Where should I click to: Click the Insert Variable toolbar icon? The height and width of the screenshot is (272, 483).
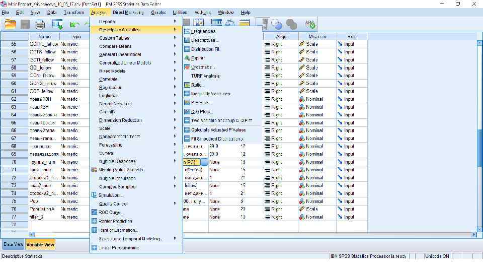(x=199, y=23)
